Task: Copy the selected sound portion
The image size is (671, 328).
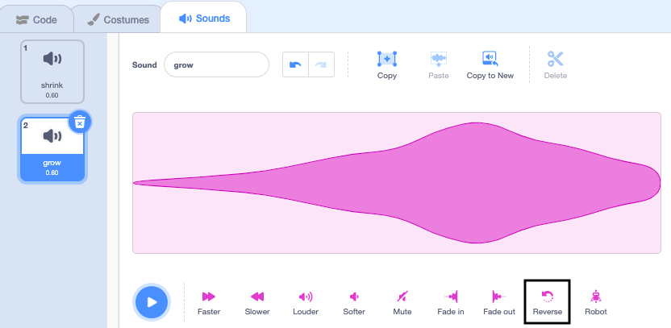Action: click(x=387, y=64)
